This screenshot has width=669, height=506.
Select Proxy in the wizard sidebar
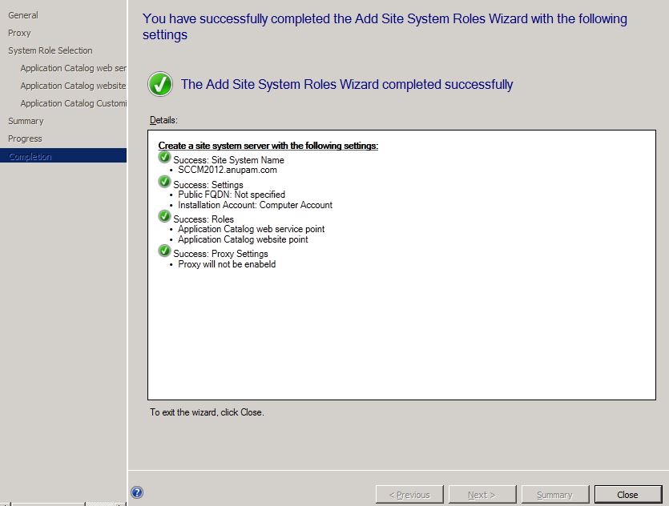pos(18,33)
